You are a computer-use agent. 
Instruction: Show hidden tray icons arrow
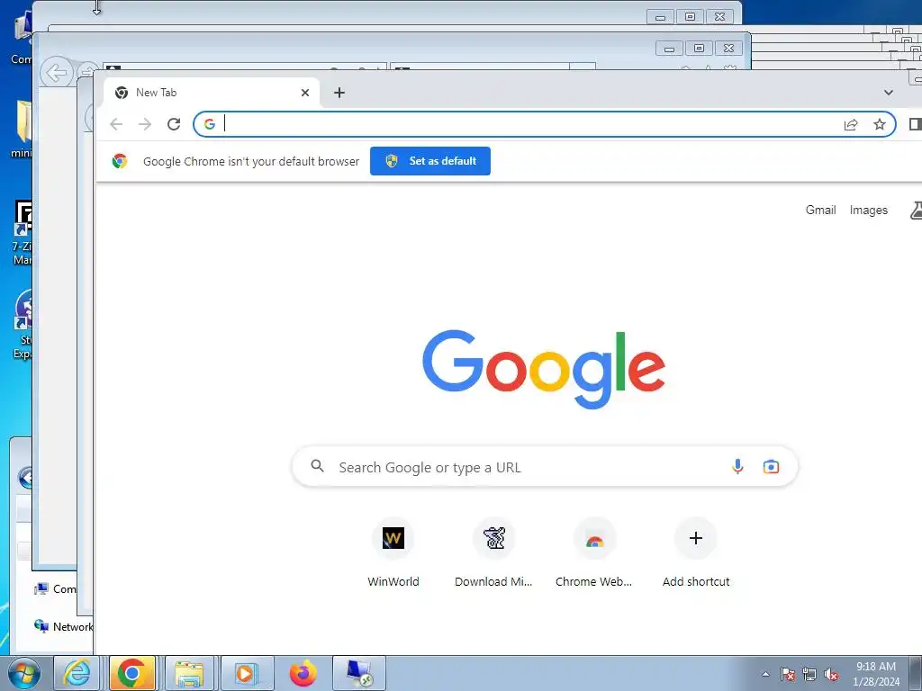coord(765,674)
